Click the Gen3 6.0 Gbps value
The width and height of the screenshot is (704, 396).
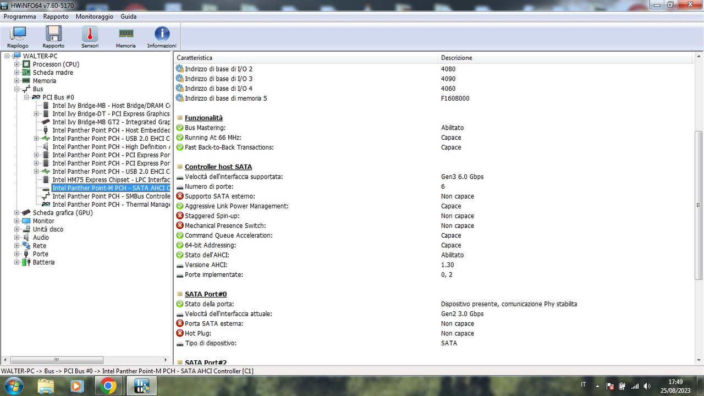point(462,177)
